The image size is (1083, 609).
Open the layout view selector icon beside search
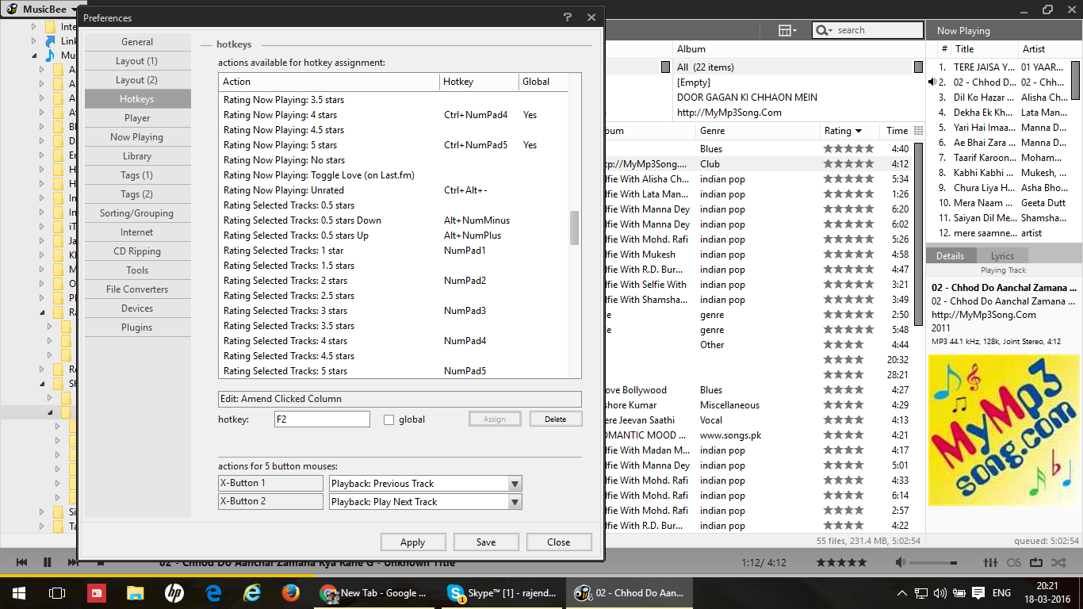point(784,29)
